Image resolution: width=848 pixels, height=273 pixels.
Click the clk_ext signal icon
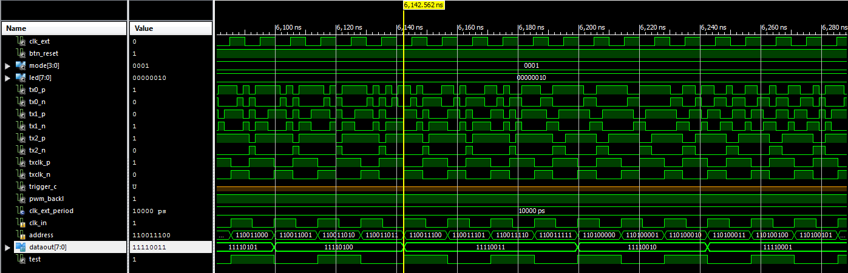(x=21, y=41)
